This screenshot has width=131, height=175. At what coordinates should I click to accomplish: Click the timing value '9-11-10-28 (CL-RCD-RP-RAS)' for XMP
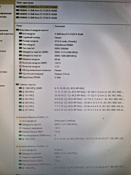[69, 88]
